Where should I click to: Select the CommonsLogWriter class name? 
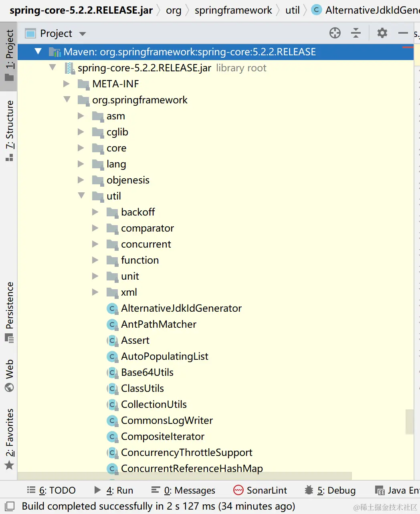167,421
